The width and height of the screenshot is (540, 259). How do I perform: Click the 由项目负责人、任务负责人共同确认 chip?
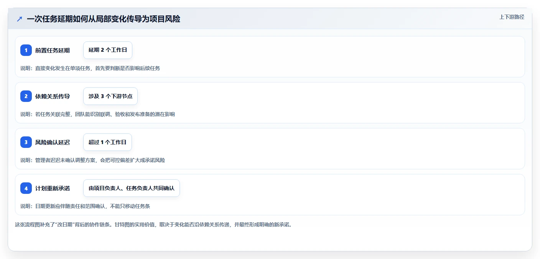point(132,188)
